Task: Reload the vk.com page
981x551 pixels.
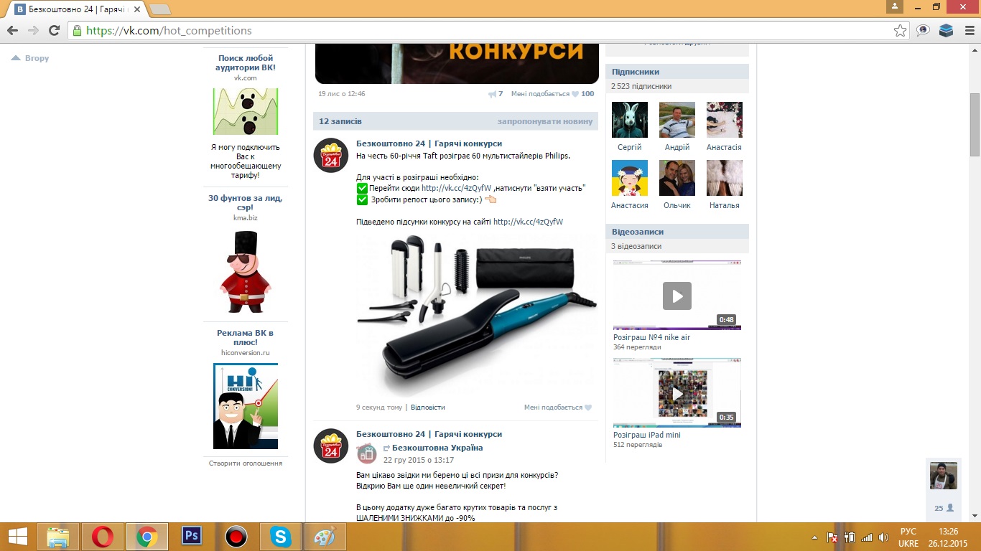Action: (x=54, y=31)
